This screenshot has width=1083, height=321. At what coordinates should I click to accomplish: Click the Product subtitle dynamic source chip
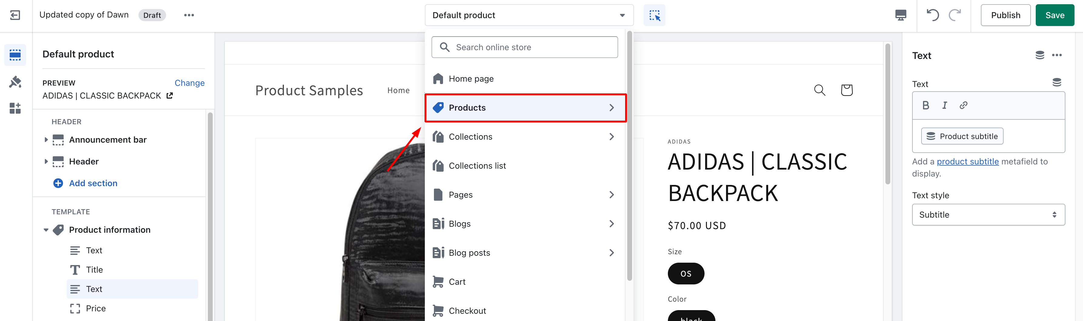point(962,136)
